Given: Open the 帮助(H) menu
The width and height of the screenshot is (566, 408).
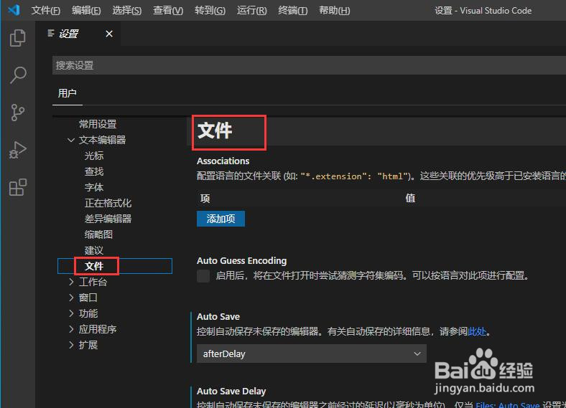Looking at the screenshot, I should tap(334, 11).
